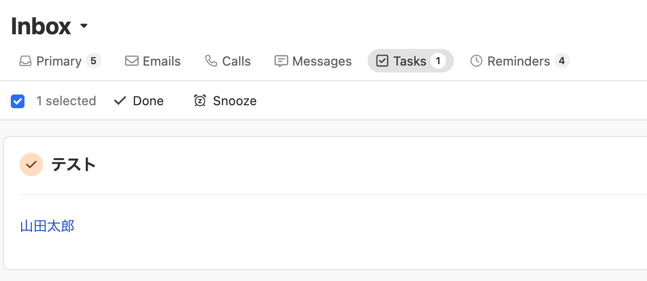Open the 山田太郎 contact link
This screenshot has height=281, width=647.
(x=47, y=226)
